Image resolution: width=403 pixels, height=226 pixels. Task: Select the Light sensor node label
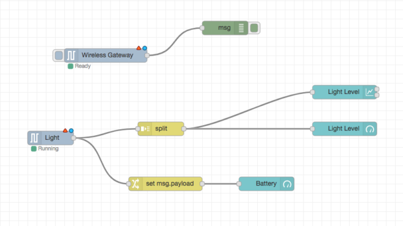tap(52, 138)
